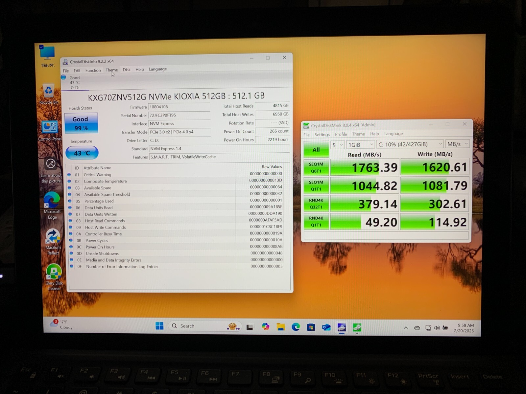Viewport: 526px width, 394px height.
Task: Click Learn about this picture icon
Action: click(51, 171)
